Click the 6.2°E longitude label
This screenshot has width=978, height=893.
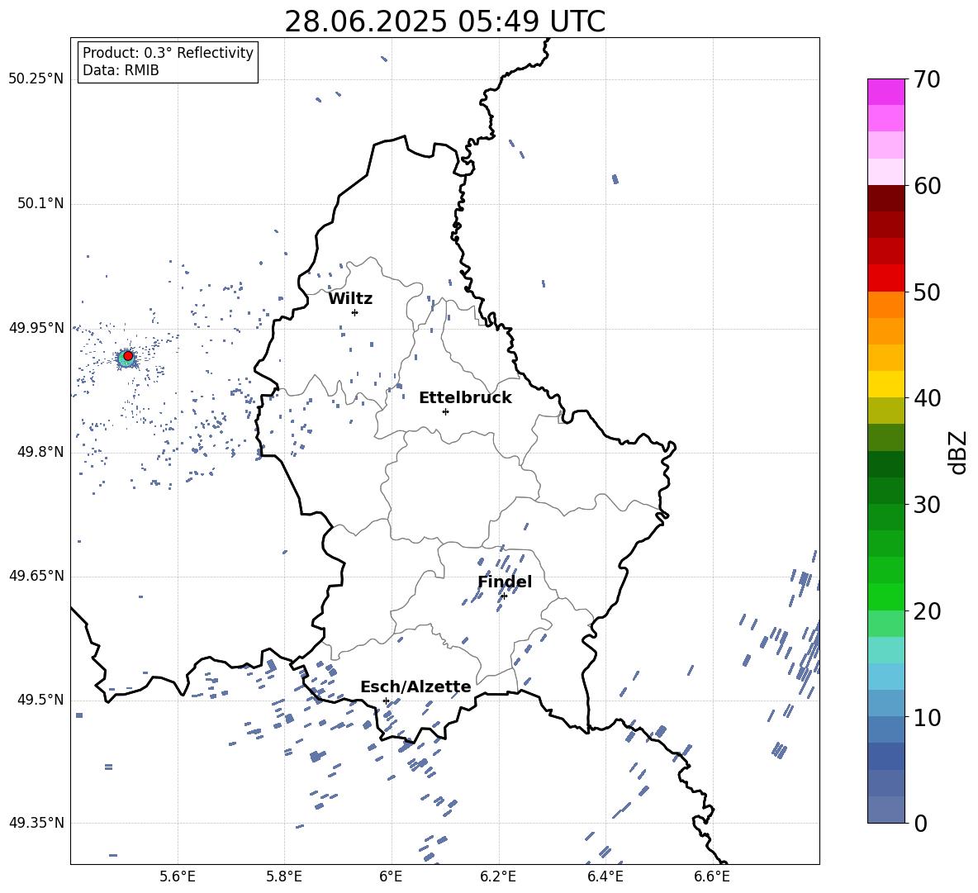[498, 876]
